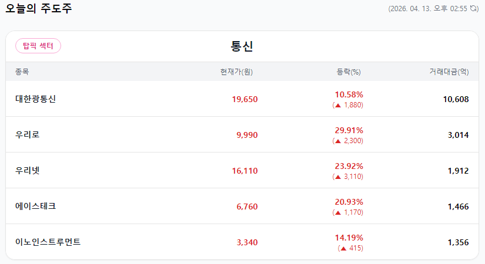
Task: Click 대한광통신 price 19,650
Action: click(x=245, y=99)
